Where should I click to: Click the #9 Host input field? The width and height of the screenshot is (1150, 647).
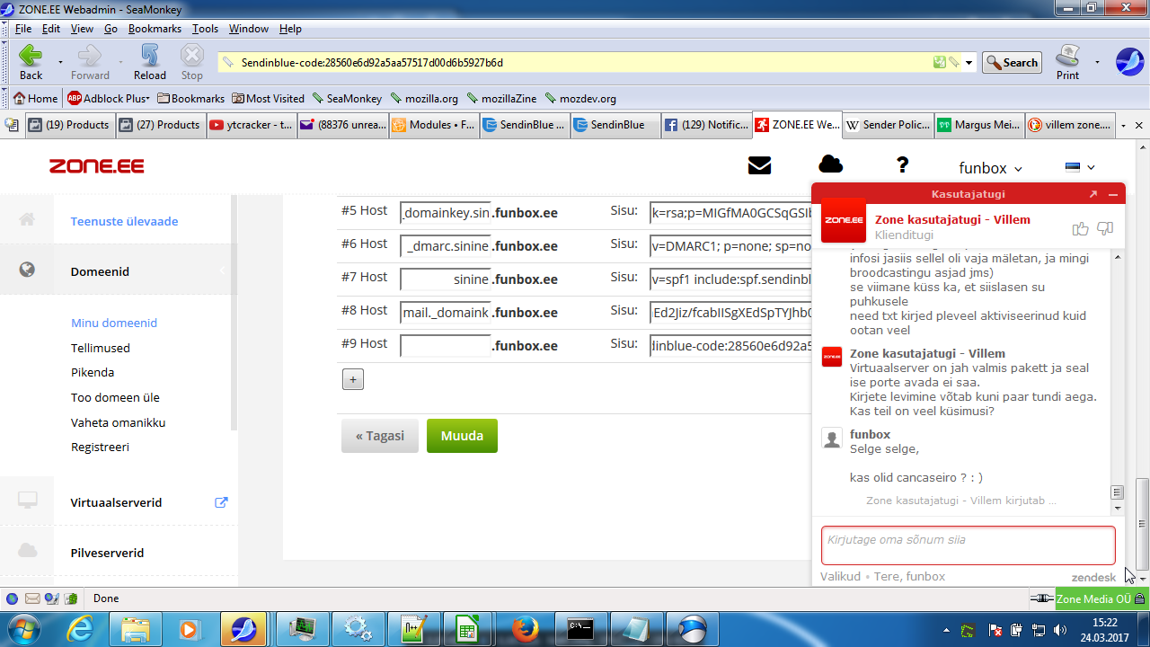446,346
